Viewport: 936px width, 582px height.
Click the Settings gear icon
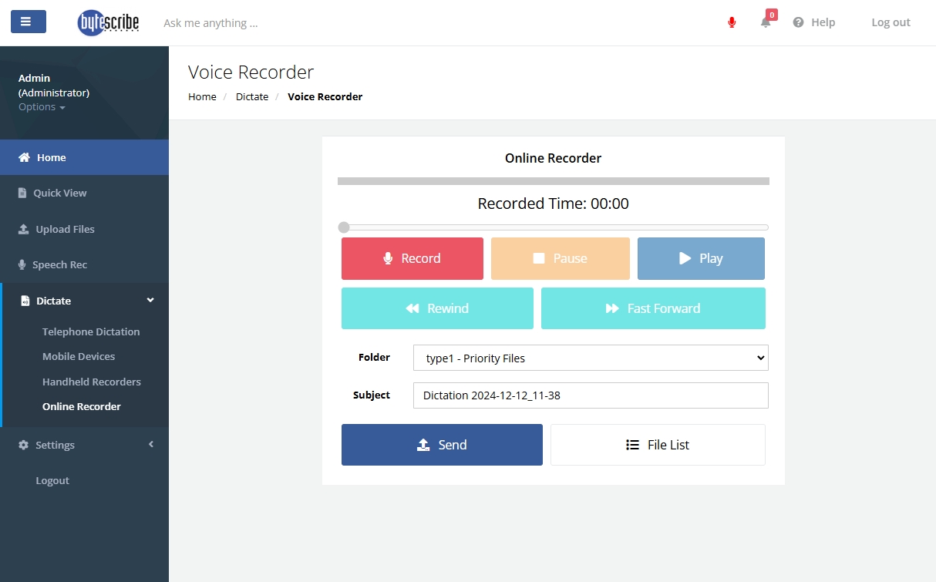23,445
